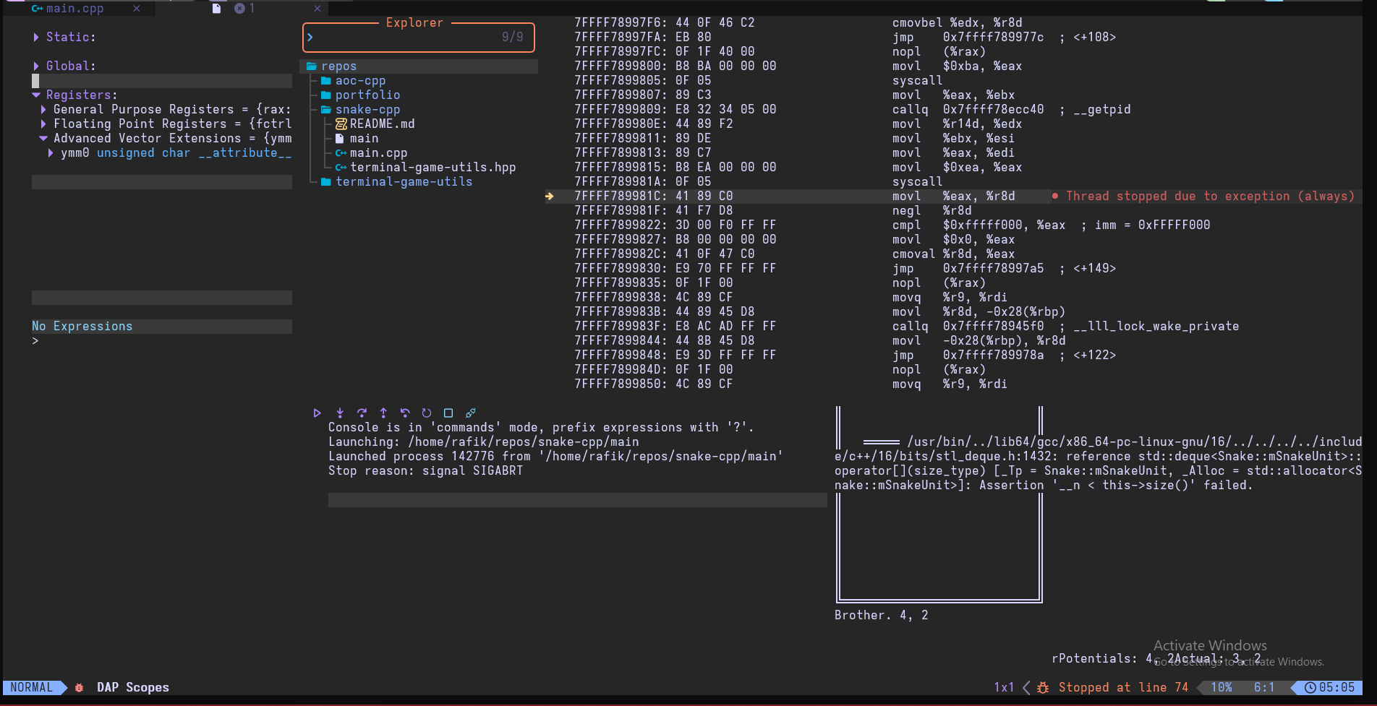
Task: Click the 10% scroll position indicator
Action: [1222, 687]
